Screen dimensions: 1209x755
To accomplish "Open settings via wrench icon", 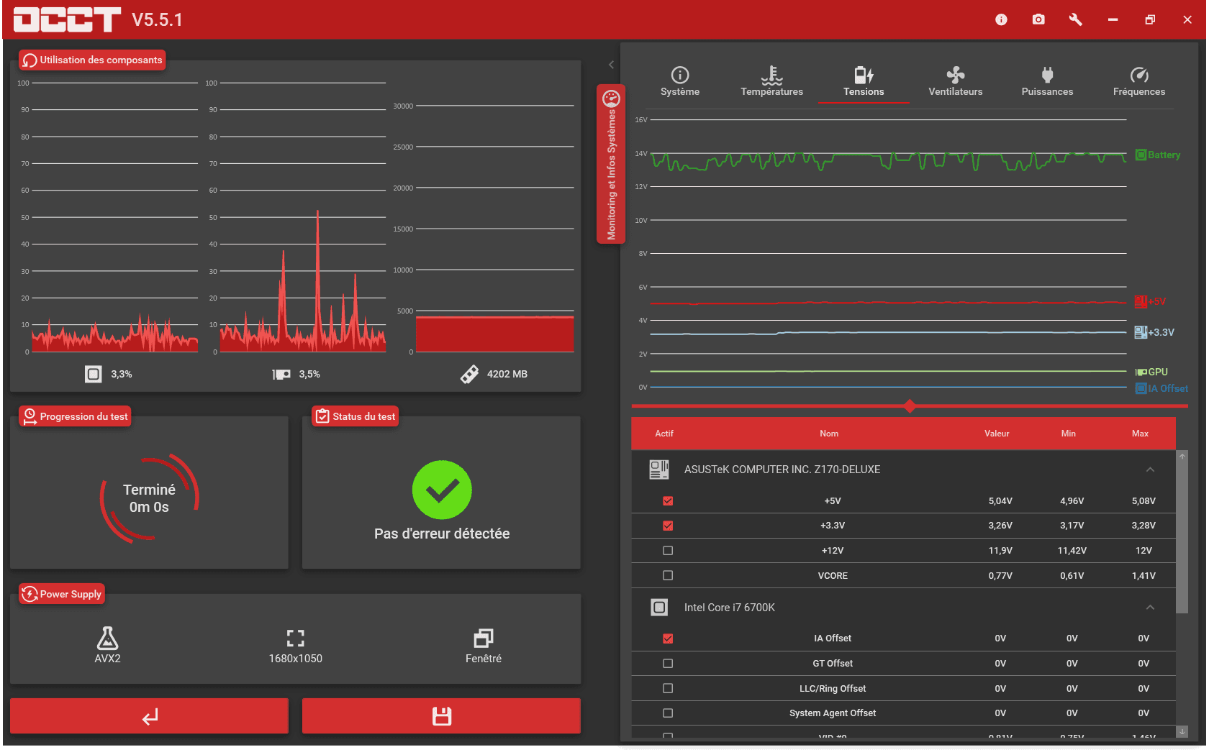I will (1076, 19).
